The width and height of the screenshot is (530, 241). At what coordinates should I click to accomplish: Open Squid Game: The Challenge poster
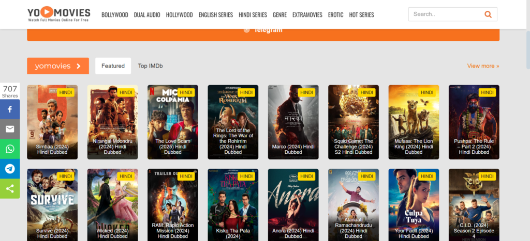[x=354, y=122]
